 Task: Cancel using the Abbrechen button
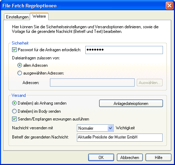pyautogui.click(x=130, y=157)
